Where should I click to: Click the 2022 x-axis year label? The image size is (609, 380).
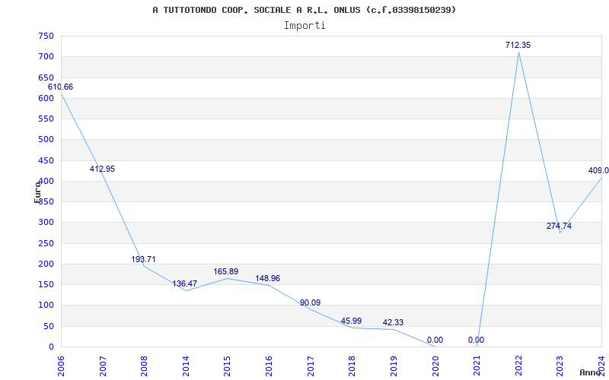pyautogui.click(x=518, y=367)
